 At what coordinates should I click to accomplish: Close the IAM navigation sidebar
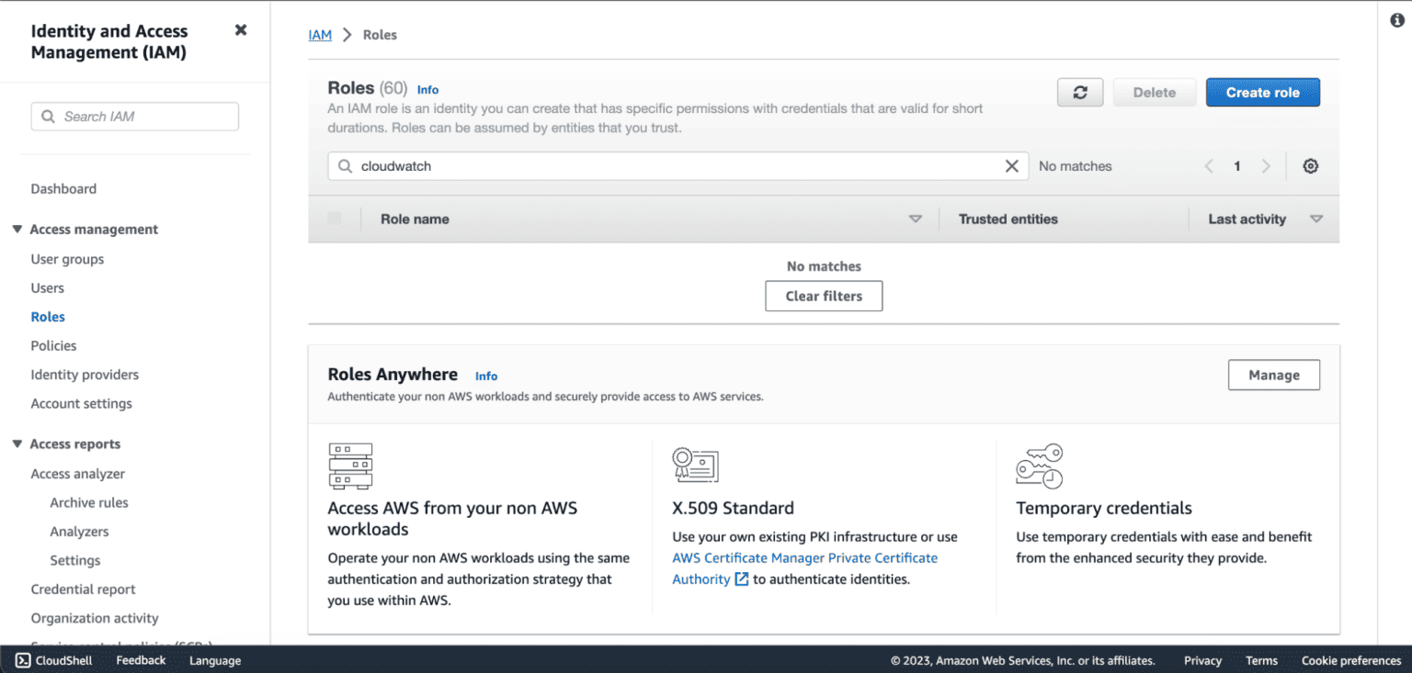click(241, 30)
